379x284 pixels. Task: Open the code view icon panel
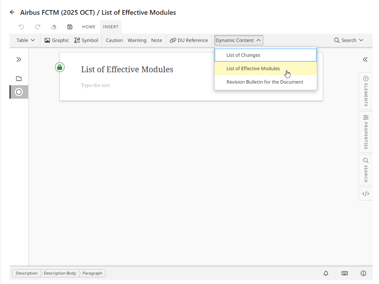pyautogui.click(x=366, y=194)
